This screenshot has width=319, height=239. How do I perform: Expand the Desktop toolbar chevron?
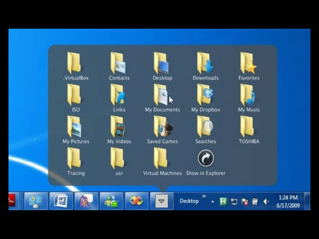[x=204, y=196]
